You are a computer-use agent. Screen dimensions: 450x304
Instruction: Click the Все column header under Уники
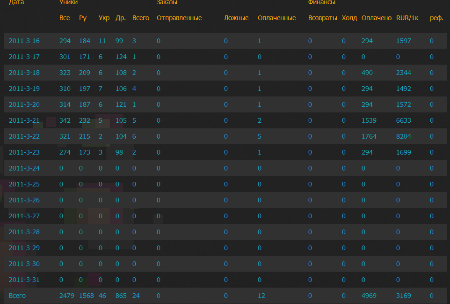(65, 18)
